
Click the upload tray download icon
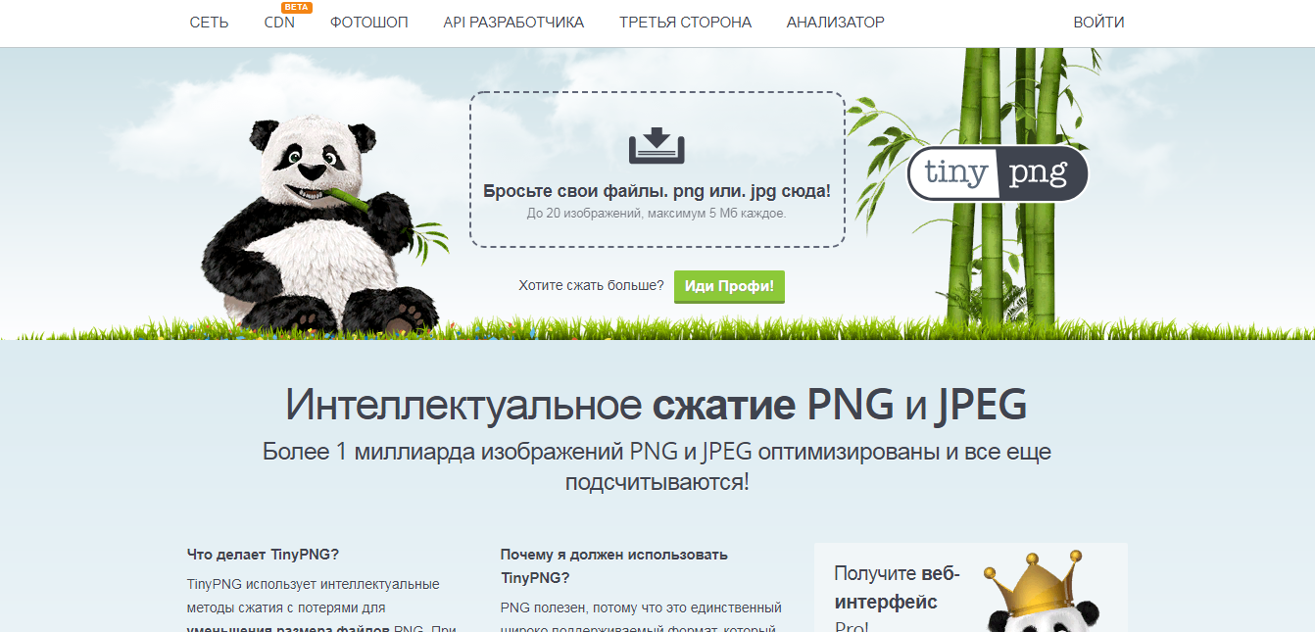[657, 145]
